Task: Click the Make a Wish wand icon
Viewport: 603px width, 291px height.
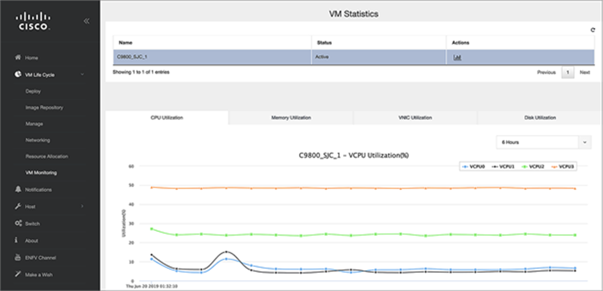Action: pyautogui.click(x=18, y=275)
